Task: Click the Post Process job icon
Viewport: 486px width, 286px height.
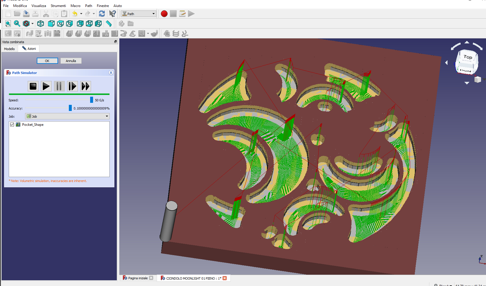Action: click(17, 33)
